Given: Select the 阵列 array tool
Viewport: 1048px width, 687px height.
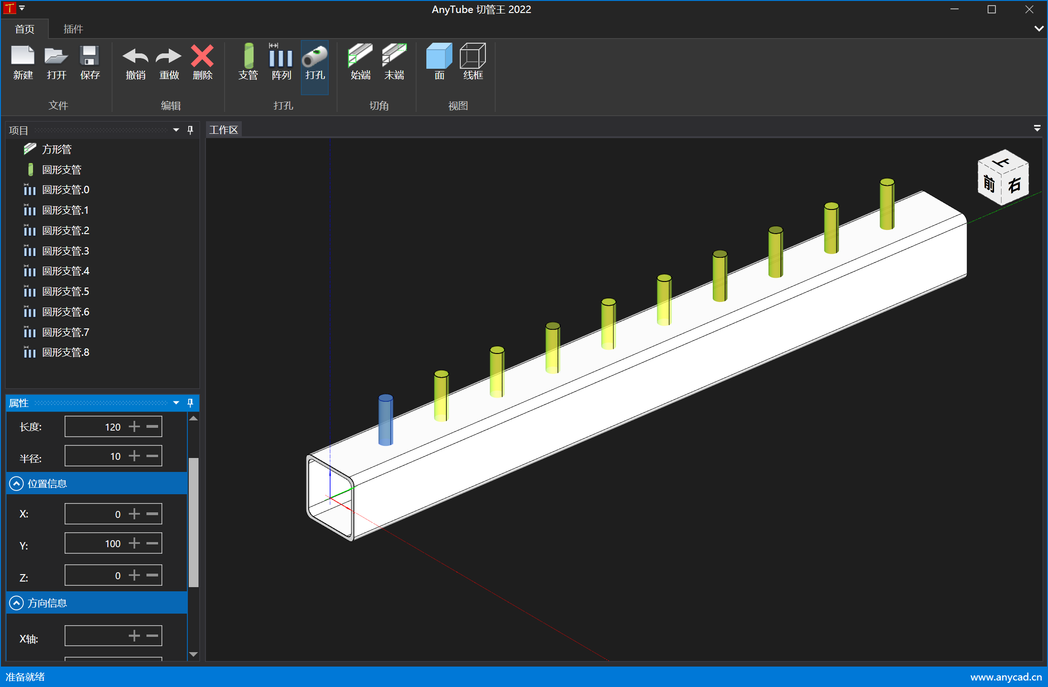Looking at the screenshot, I should [x=281, y=57].
